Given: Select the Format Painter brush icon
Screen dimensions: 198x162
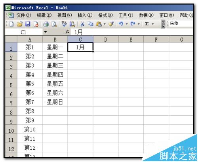Looking at the screenshot, I should (x=111, y=24).
